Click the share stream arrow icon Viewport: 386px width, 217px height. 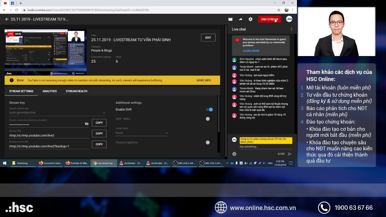tap(240, 19)
